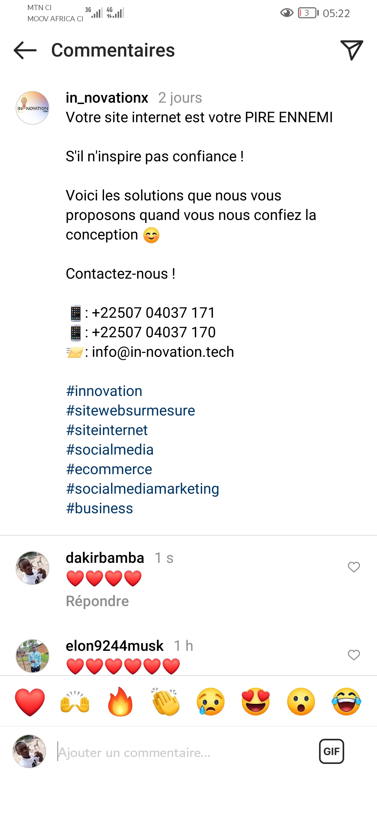Open the #socialmediamarketing hashtag
The width and height of the screenshot is (377, 817).
(142, 489)
